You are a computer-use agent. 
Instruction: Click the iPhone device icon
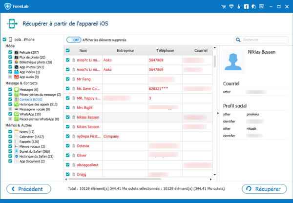pos(10,40)
